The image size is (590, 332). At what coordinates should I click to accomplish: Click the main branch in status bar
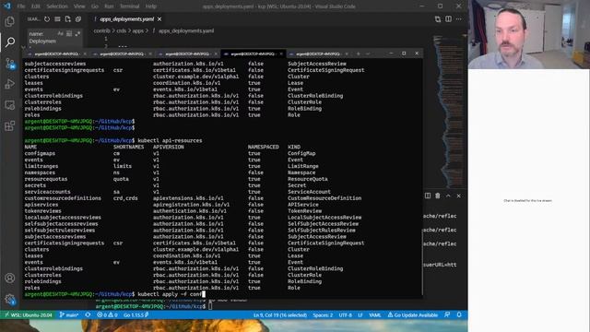click(x=69, y=315)
